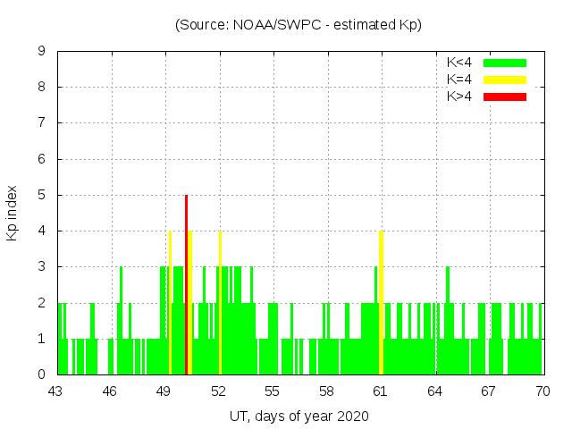This screenshot has width=572, height=429.
Task: Click x-axis tick label 46
Action: [110, 391]
